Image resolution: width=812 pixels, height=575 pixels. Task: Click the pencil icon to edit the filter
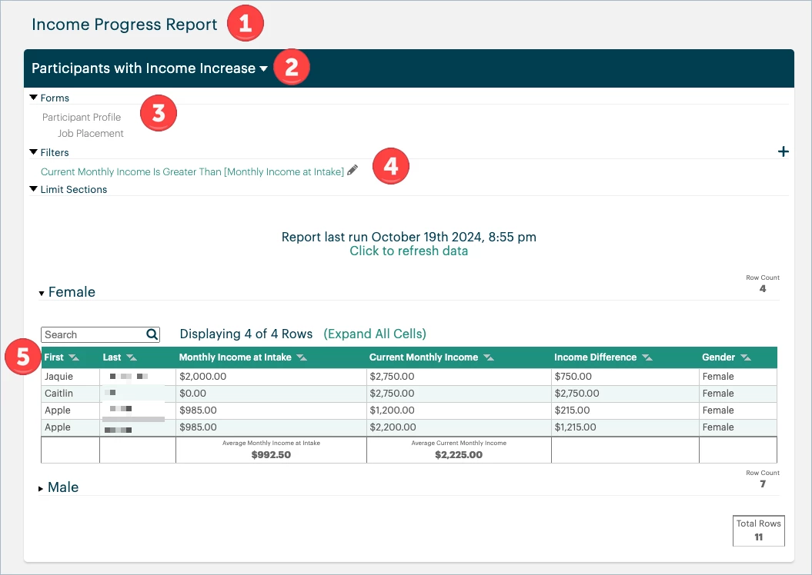[x=353, y=170]
